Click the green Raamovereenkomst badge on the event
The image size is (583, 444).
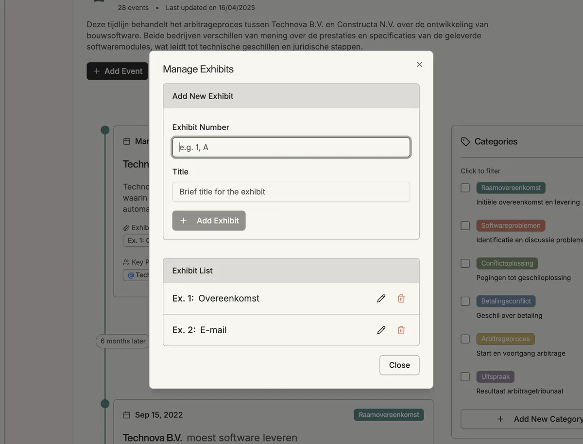(x=389, y=414)
